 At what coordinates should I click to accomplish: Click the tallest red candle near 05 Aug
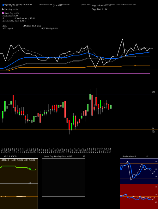pyautogui.click(x=92, y=105)
